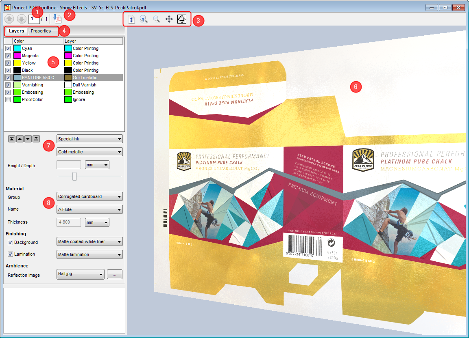Select the zoom with arrow tool

(144, 19)
